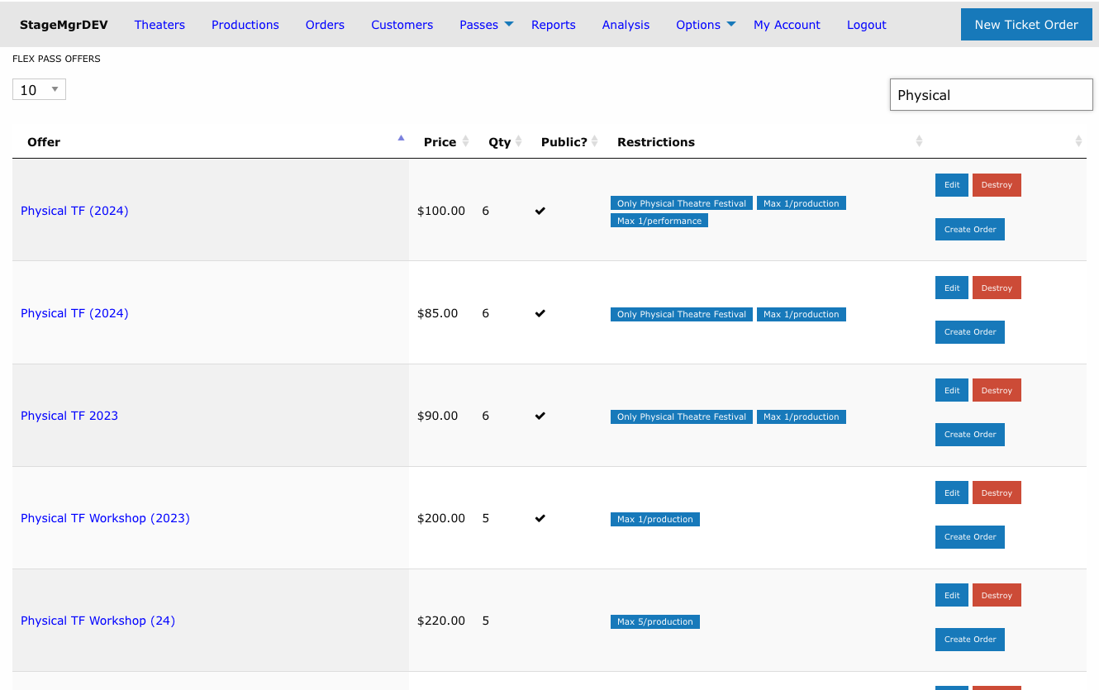
Task: Edit the $100.00 Physical TF (2024) offer
Action: (x=952, y=185)
